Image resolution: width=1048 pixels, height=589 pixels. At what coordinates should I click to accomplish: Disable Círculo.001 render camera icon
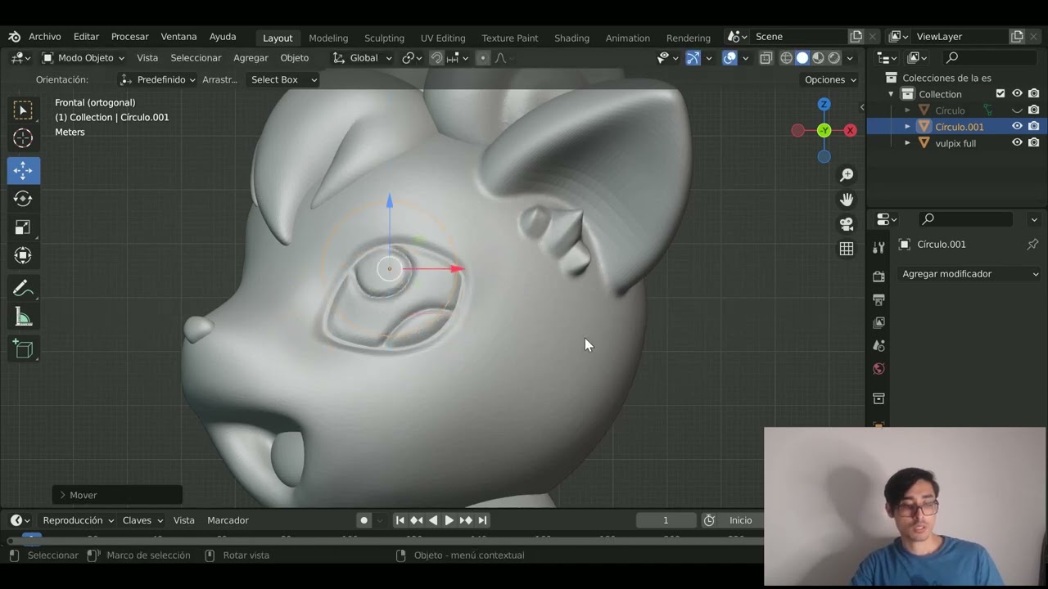(1034, 127)
